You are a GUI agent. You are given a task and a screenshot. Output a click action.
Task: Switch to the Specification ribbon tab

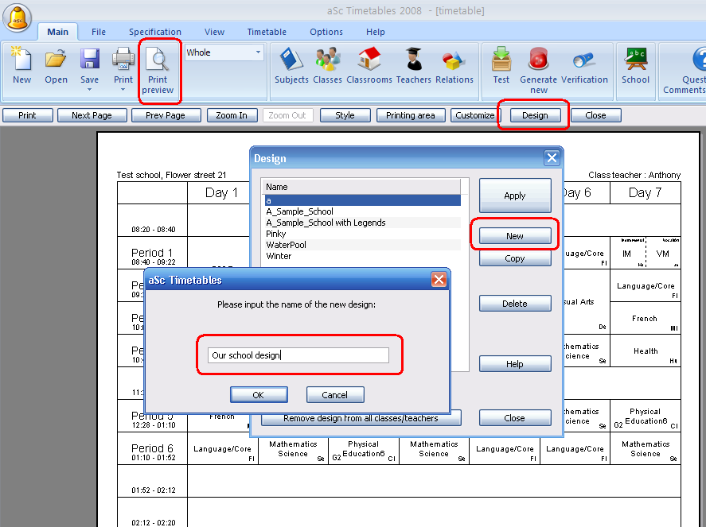[x=154, y=32]
